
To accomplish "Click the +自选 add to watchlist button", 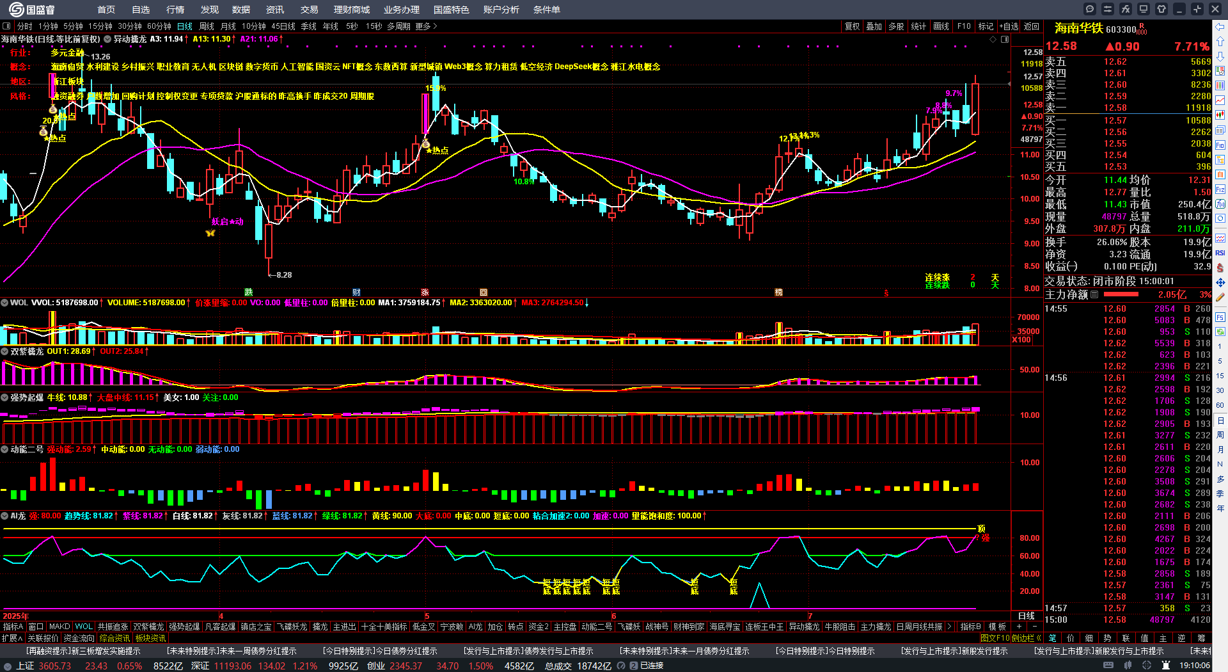I will click(x=1009, y=26).
